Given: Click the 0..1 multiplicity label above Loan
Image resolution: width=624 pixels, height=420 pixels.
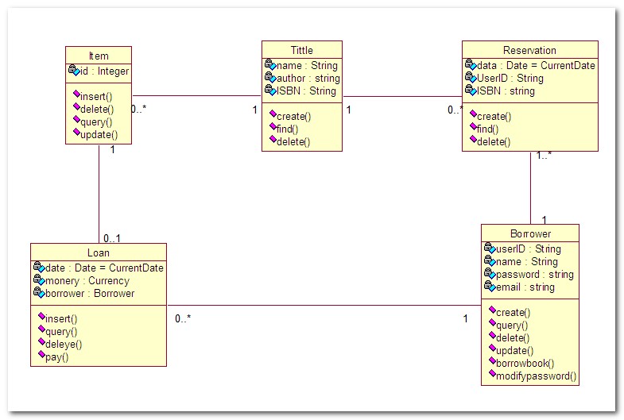Looking at the screenshot, I should (112, 238).
